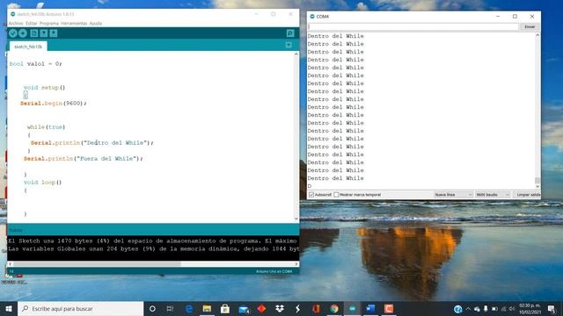Open the Programa menu

coord(49,24)
